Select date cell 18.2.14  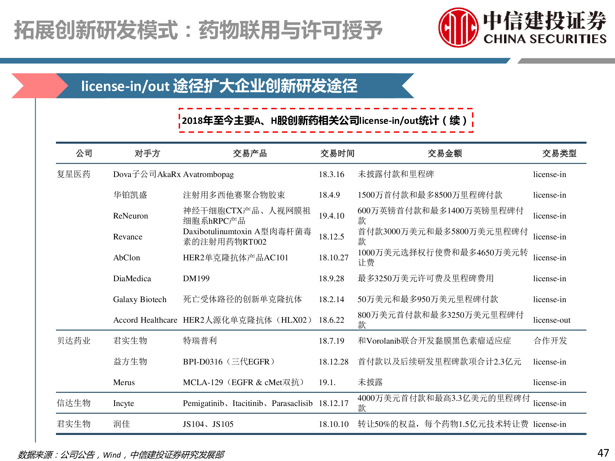click(331, 299)
